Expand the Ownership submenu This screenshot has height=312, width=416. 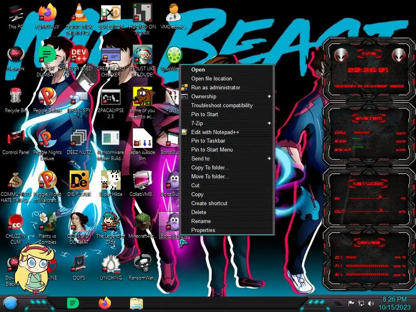227,97
